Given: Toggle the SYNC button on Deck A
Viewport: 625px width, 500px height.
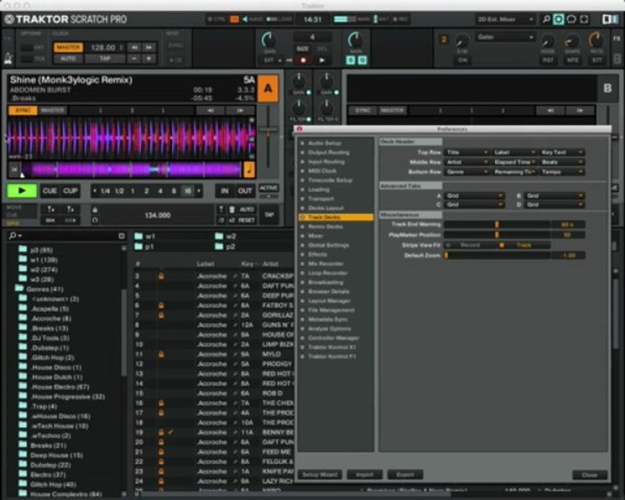Looking at the screenshot, I should 23,110.
